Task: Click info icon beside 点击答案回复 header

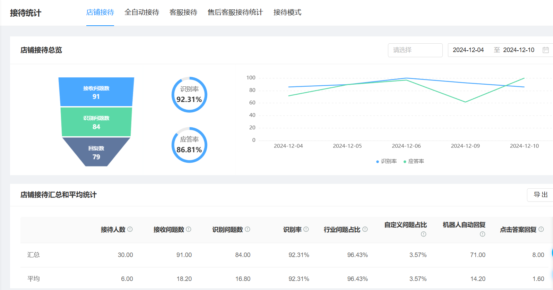Action: coord(541,229)
